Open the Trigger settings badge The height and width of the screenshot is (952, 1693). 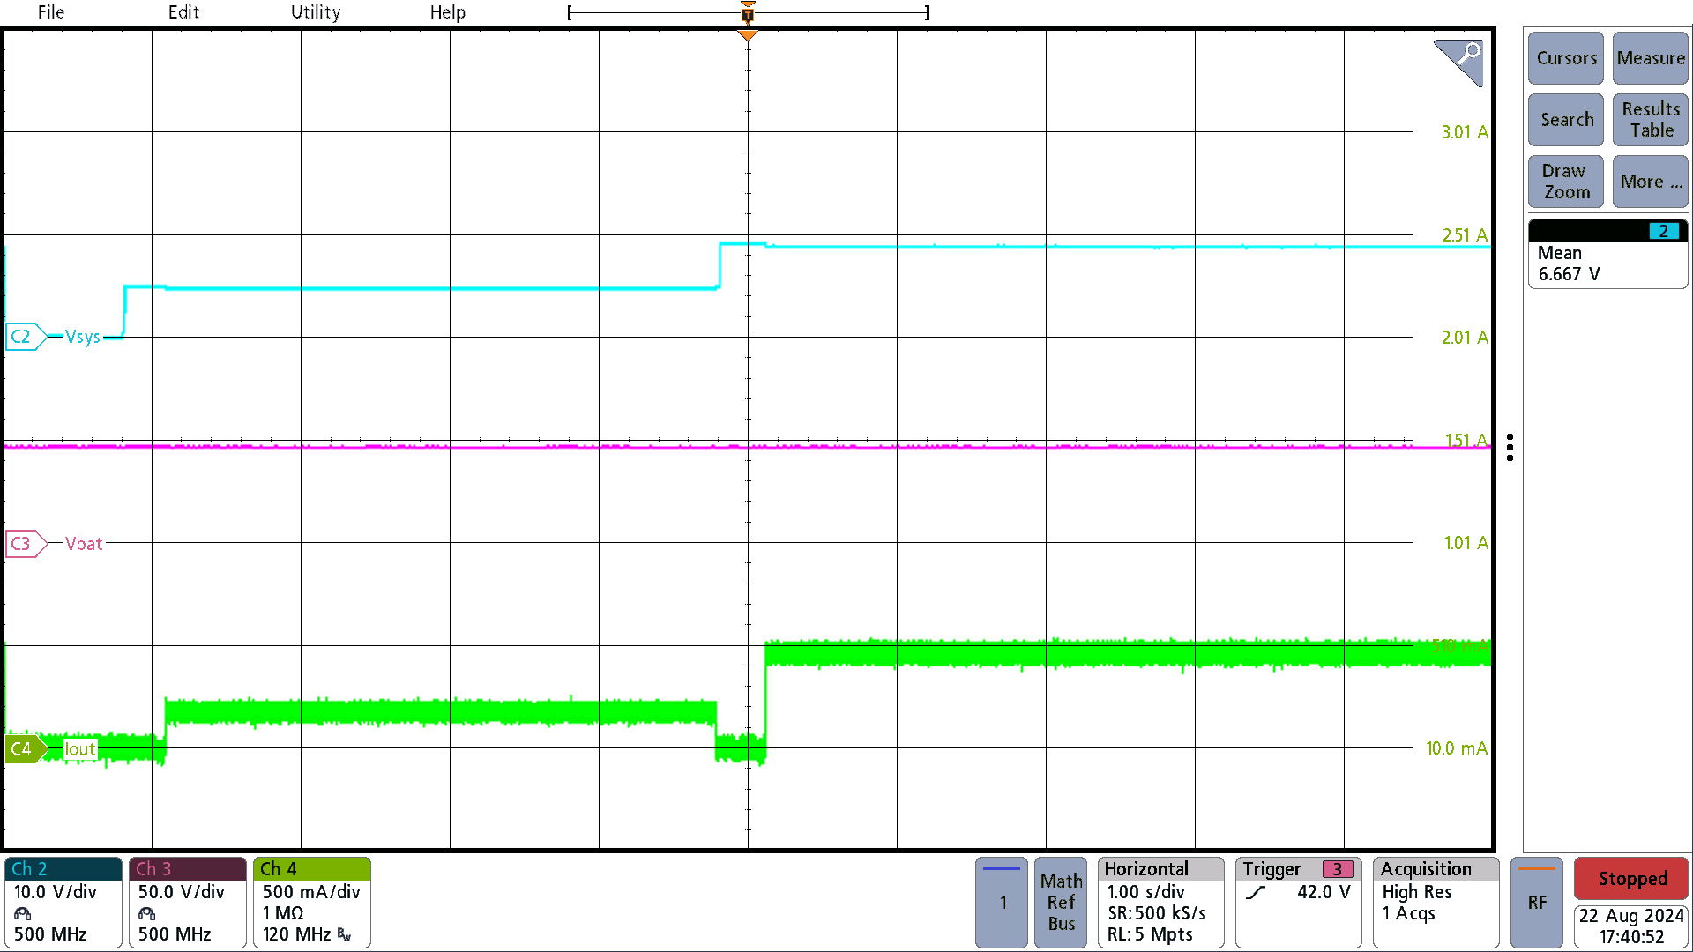tap(1298, 903)
